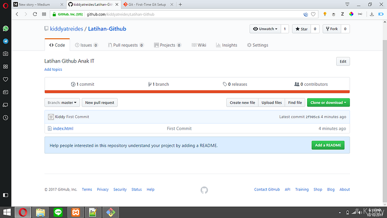
Task: Open Speed Dial from sidebar
Action: [x=5, y=66]
